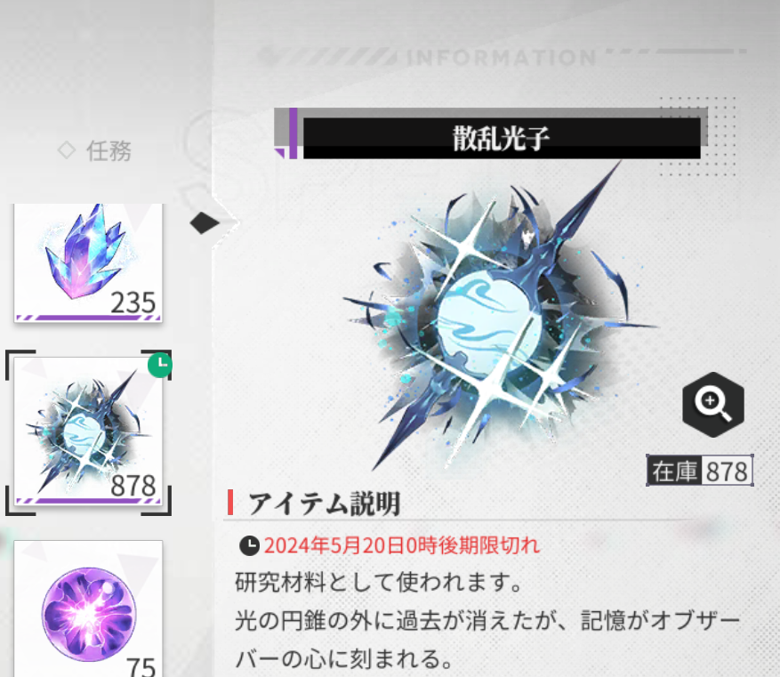
Task: Click the count 235 on crystal tile
Action: pyautogui.click(x=133, y=302)
